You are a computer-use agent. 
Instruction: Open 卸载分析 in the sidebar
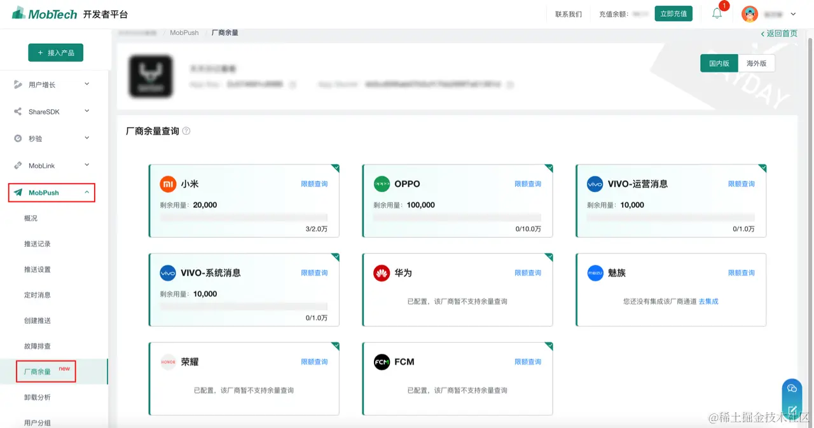coord(38,397)
